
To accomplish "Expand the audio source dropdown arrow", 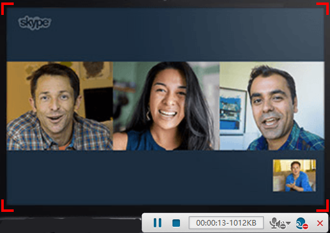I will (288, 222).
